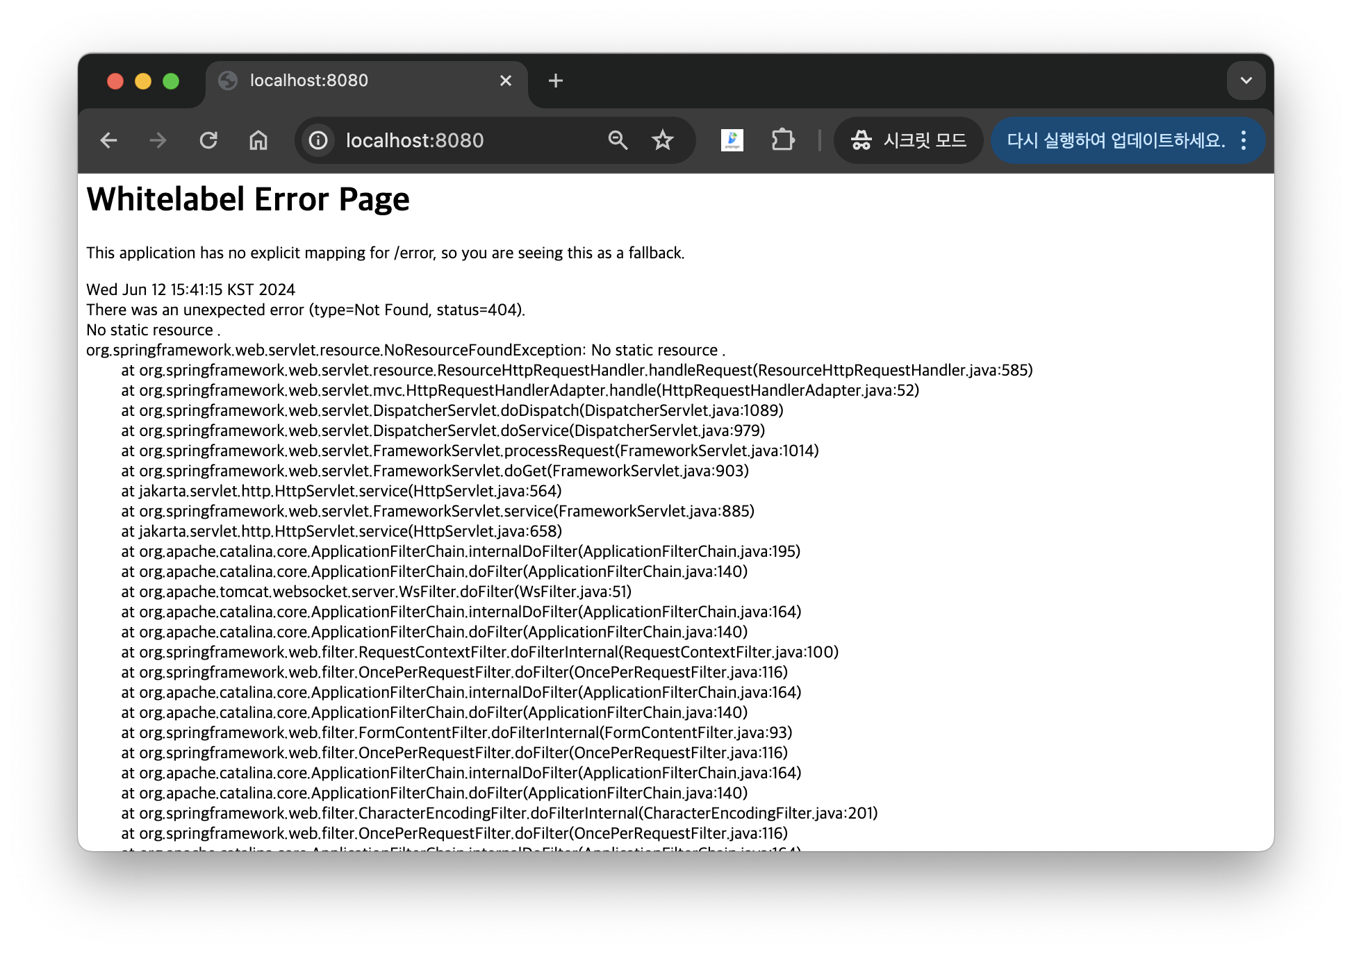Open the home page button
1352x954 pixels.
tap(258, 140)
